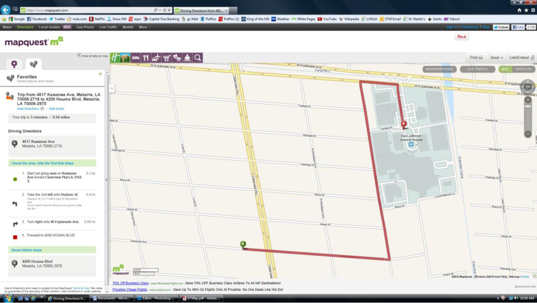This screenshot has width=537, height=303.
Task: Open the Mobile menu item
Action: coord(128,27)
